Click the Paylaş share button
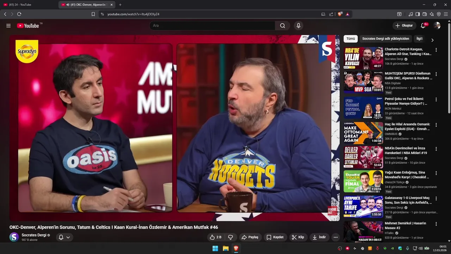Viewport: 451px width, 254px height. [x=250, y=237]
